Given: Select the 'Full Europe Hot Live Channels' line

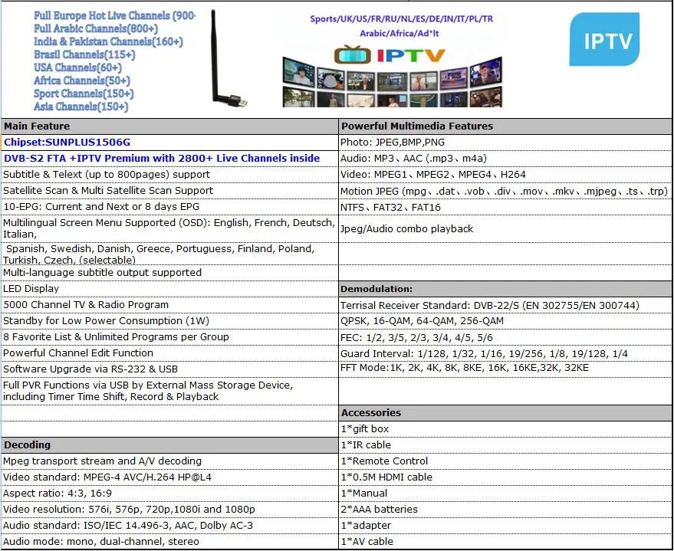Looking at the screenshot, I should coord(114,15).
